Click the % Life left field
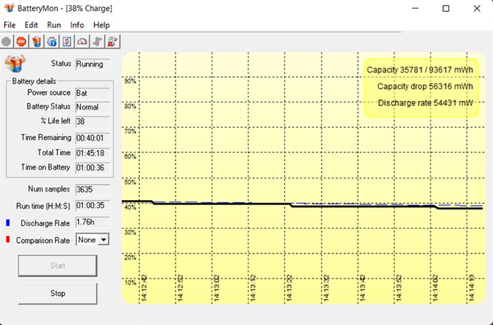Screen dimensions: 493x325 pos(93,121)
